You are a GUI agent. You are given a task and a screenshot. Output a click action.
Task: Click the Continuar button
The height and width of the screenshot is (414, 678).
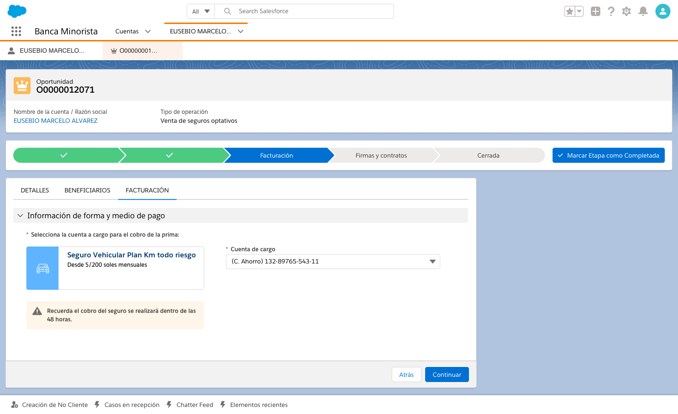click(447, 374)
